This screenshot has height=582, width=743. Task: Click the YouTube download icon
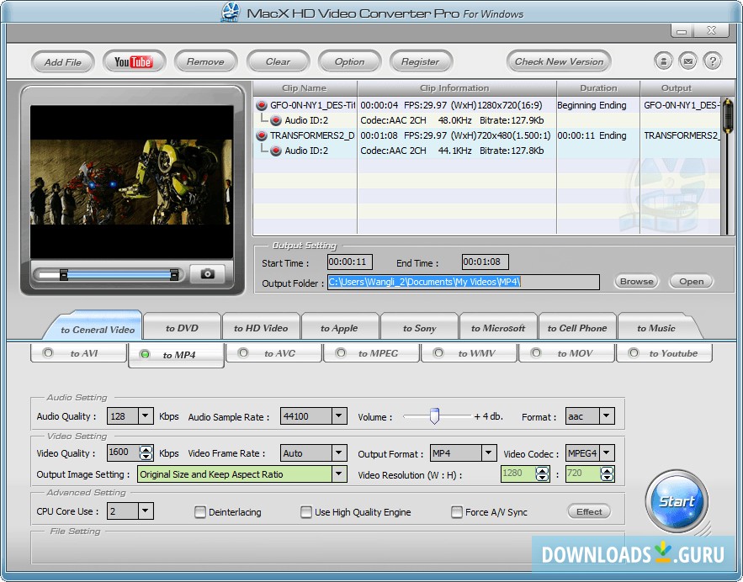(x=134, y=61)
